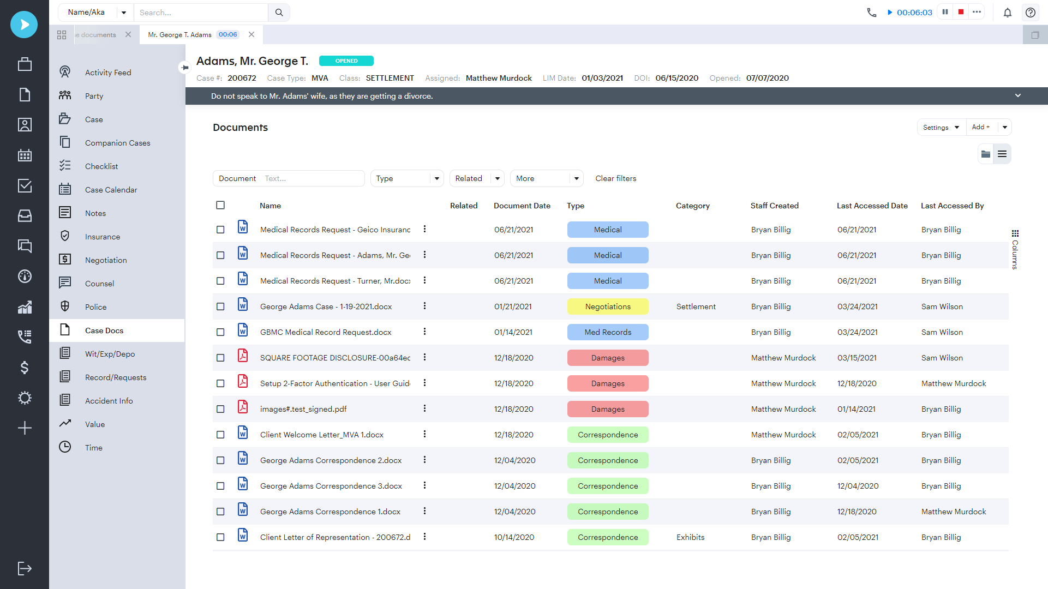Select checkbox for Client Welcome Letter_MVA 1.docx
Image resolution: width=1048 pixels, height=589 pixels.
click(220, 435)
